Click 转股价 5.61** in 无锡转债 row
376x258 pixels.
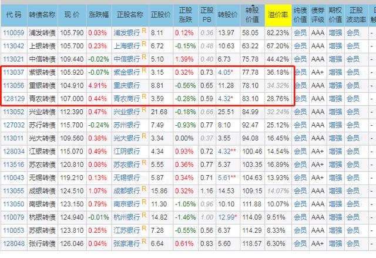click(x=227, y=177)
